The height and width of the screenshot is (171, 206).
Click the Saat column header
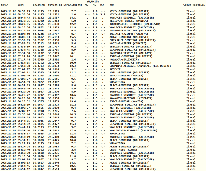[x=21, y=5]
